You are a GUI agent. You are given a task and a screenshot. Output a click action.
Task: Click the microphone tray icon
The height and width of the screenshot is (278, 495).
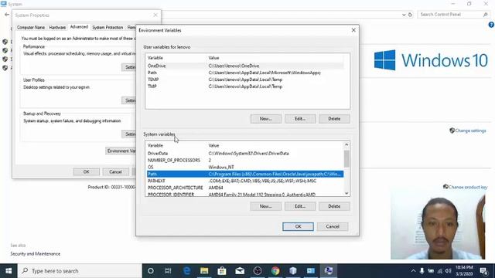coord(422,271)
